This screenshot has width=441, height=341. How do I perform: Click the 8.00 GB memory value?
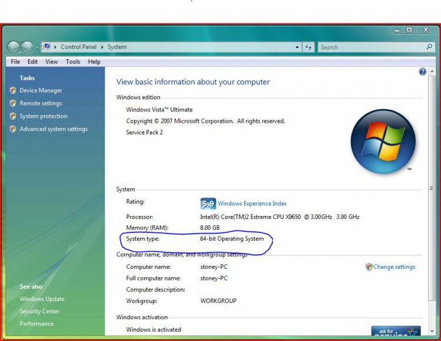pos(210,228)
